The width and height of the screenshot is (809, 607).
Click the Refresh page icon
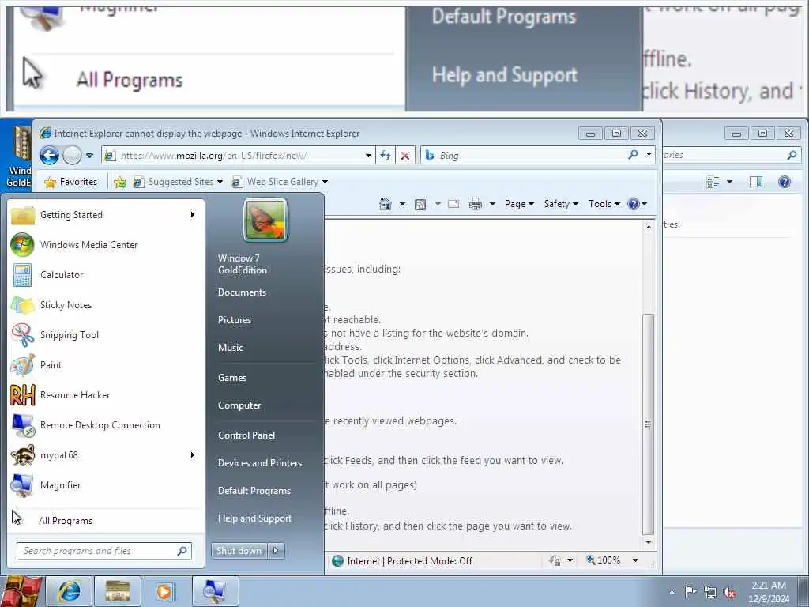[386, 156]
